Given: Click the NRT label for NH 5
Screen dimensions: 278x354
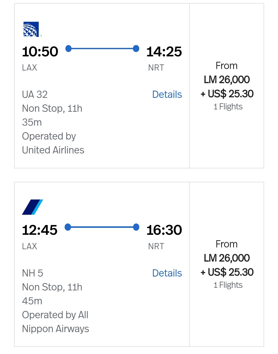Looking at the screenshot, I should pos(156,246).
